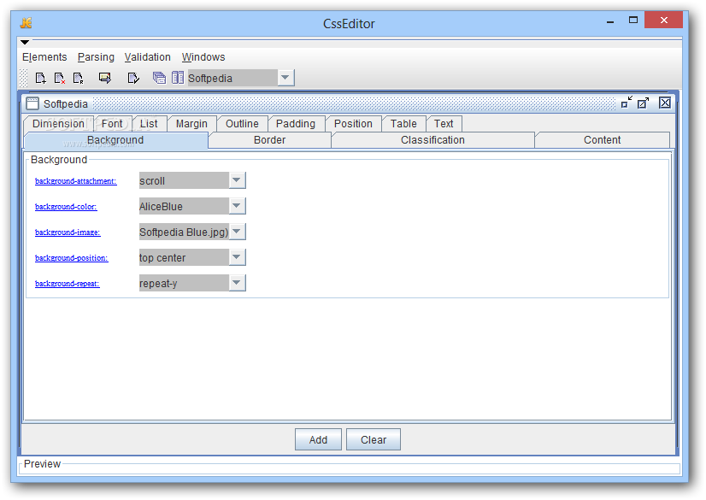Click the Preview panel label
The image size is (706, 500).
click(43, 464)
